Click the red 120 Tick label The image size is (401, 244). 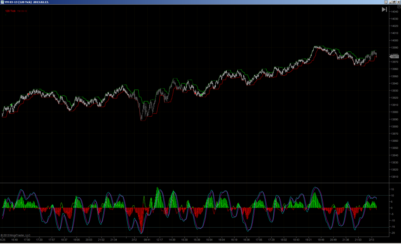[x=11, y=11]
